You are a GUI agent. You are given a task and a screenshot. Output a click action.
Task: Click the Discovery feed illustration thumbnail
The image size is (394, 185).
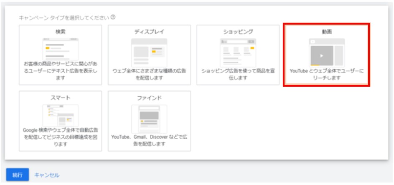point(149,119)
